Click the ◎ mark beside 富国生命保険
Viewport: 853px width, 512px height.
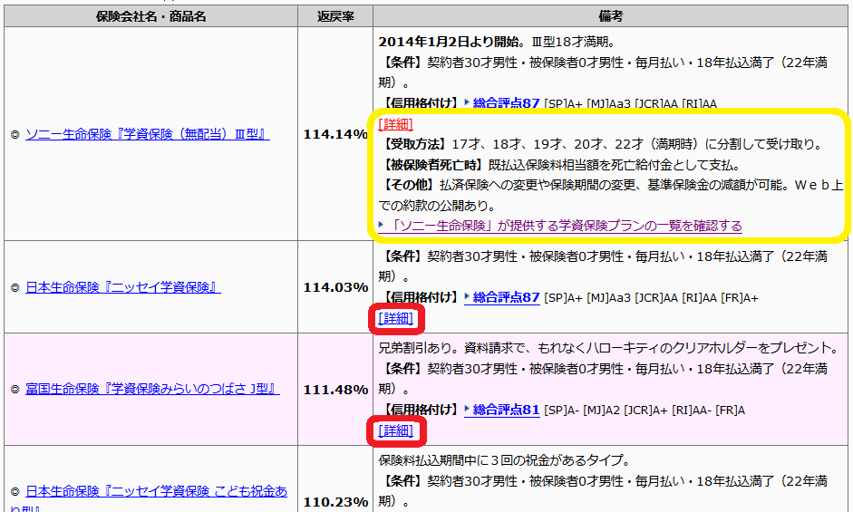15,390
